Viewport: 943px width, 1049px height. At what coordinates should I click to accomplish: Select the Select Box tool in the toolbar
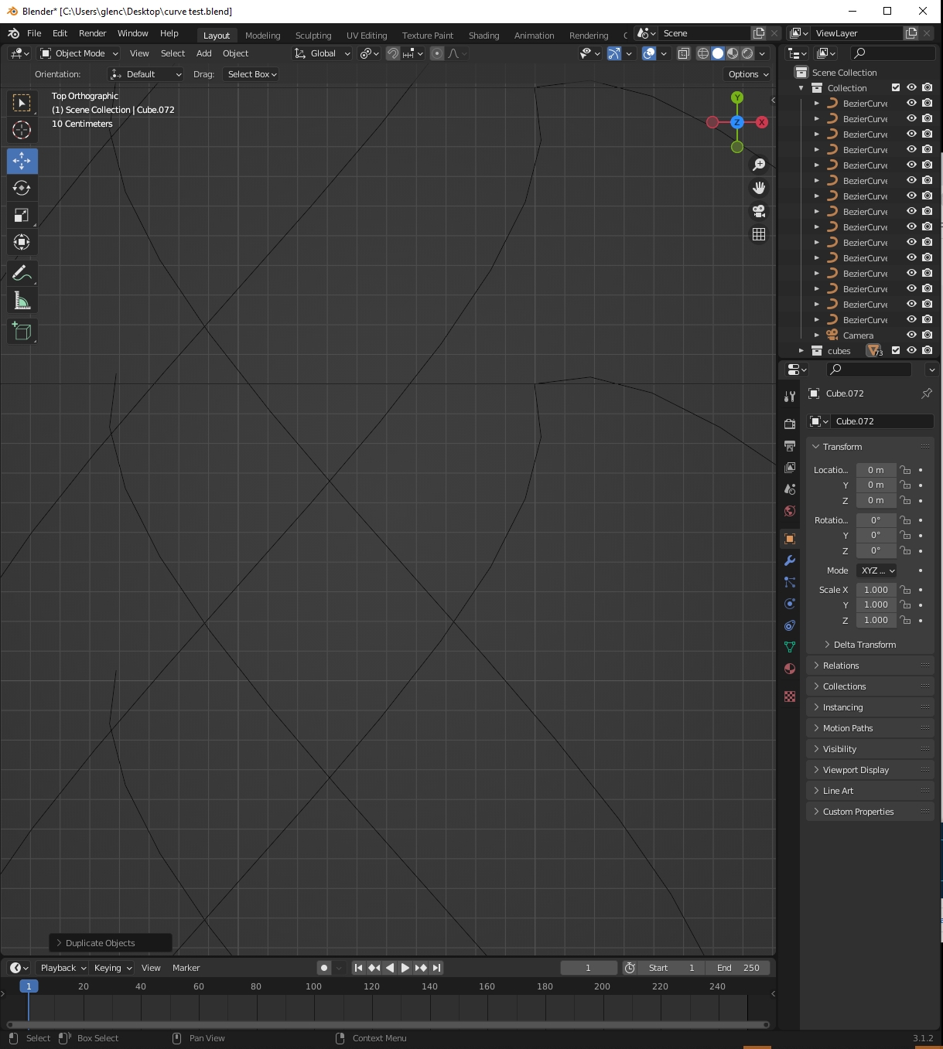[x=22, y=103]
